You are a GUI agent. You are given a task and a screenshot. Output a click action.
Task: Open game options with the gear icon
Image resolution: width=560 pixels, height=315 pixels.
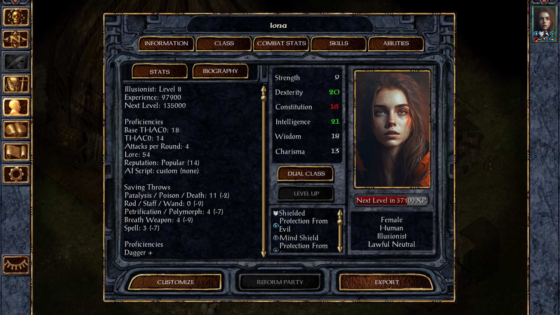16,174
